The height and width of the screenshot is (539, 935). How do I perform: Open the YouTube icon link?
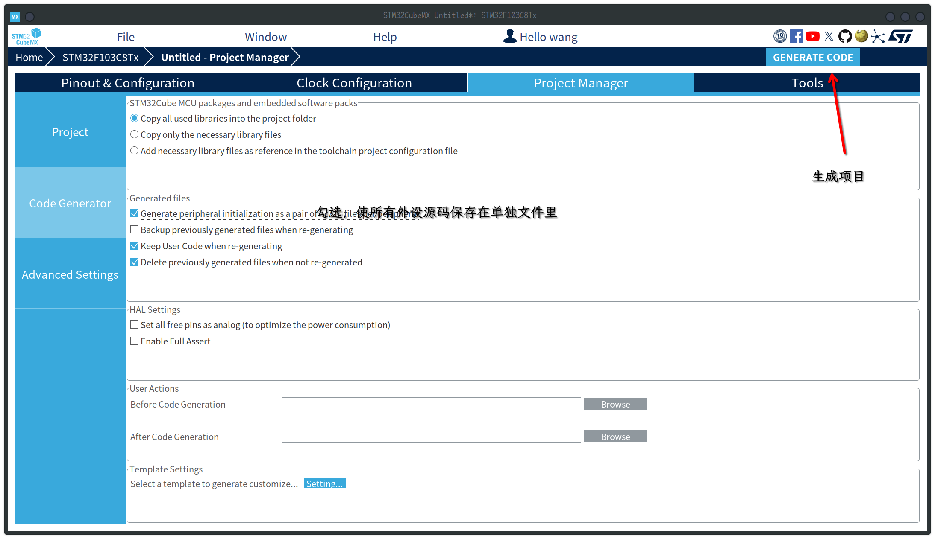pos(813,36)
